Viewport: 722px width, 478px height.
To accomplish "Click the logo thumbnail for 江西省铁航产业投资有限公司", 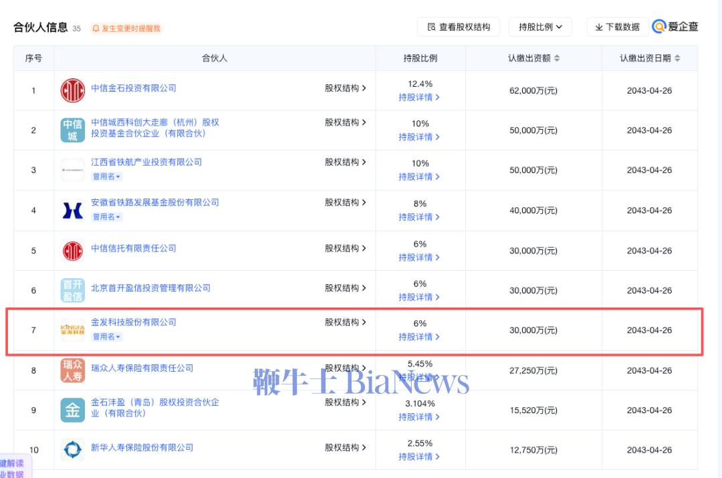I will point(73,170).
